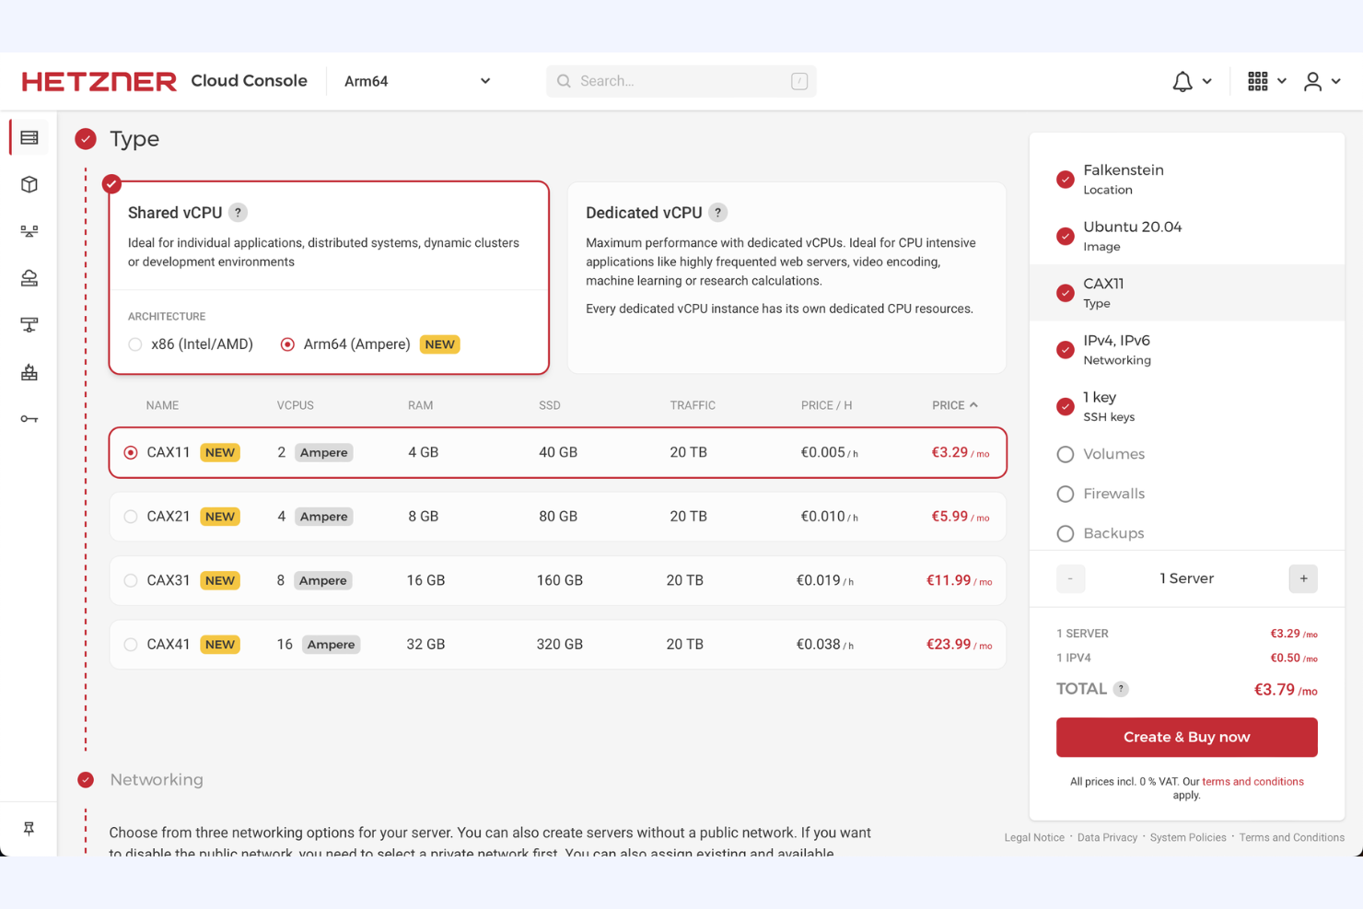Choose the CAX41 server type
Image resolution: width=1363 pixels, height=909 pixels.
point(130,644)
